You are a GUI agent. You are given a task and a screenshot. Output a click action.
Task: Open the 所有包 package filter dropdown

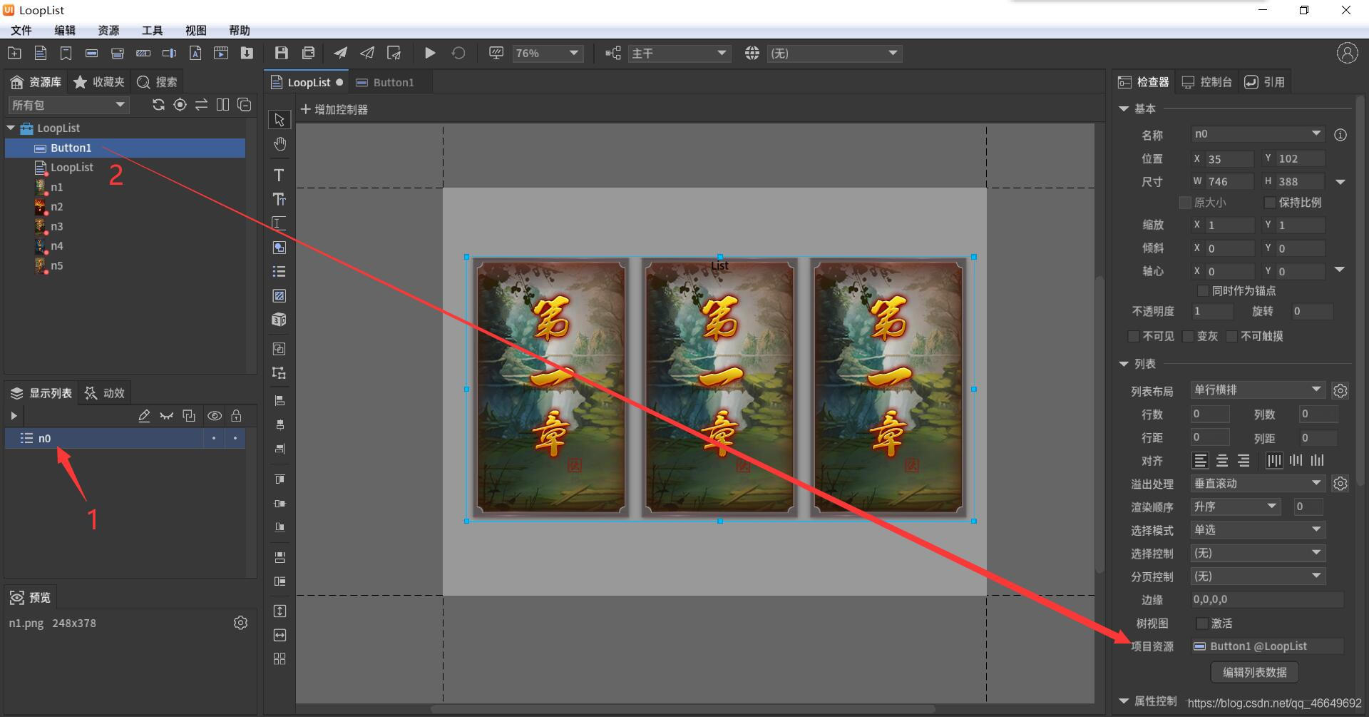coord(68,105)
